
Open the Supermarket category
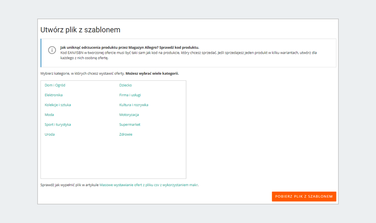(x=130, y=124)
